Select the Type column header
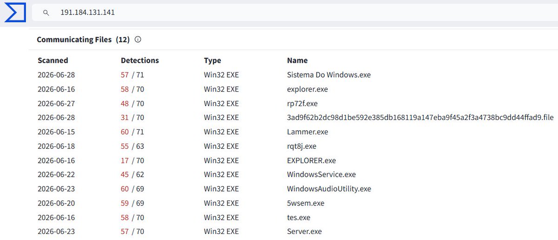558x240 pixels. click(213, 60)
